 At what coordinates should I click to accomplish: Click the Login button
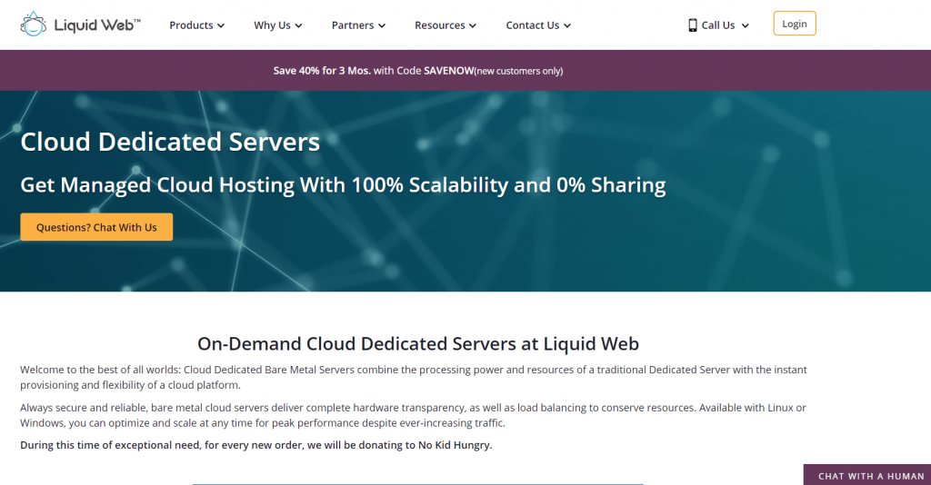point(795,24)
